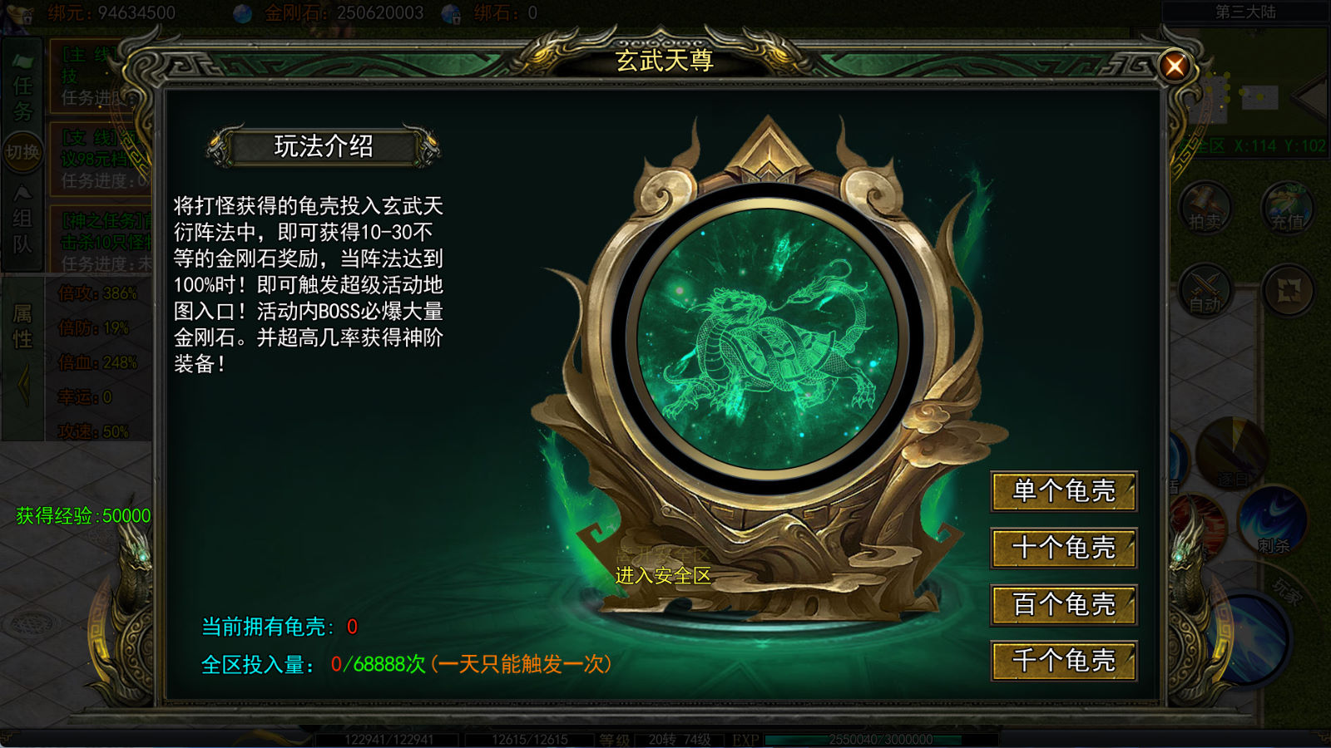Click the 十个龟壳 button

(1064, 548)
